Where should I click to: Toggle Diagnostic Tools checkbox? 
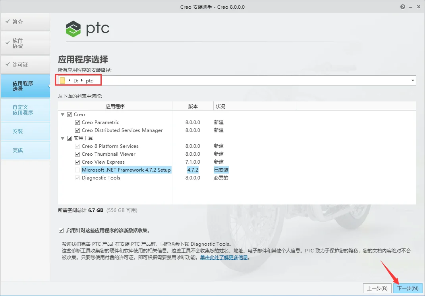[77, 178]
